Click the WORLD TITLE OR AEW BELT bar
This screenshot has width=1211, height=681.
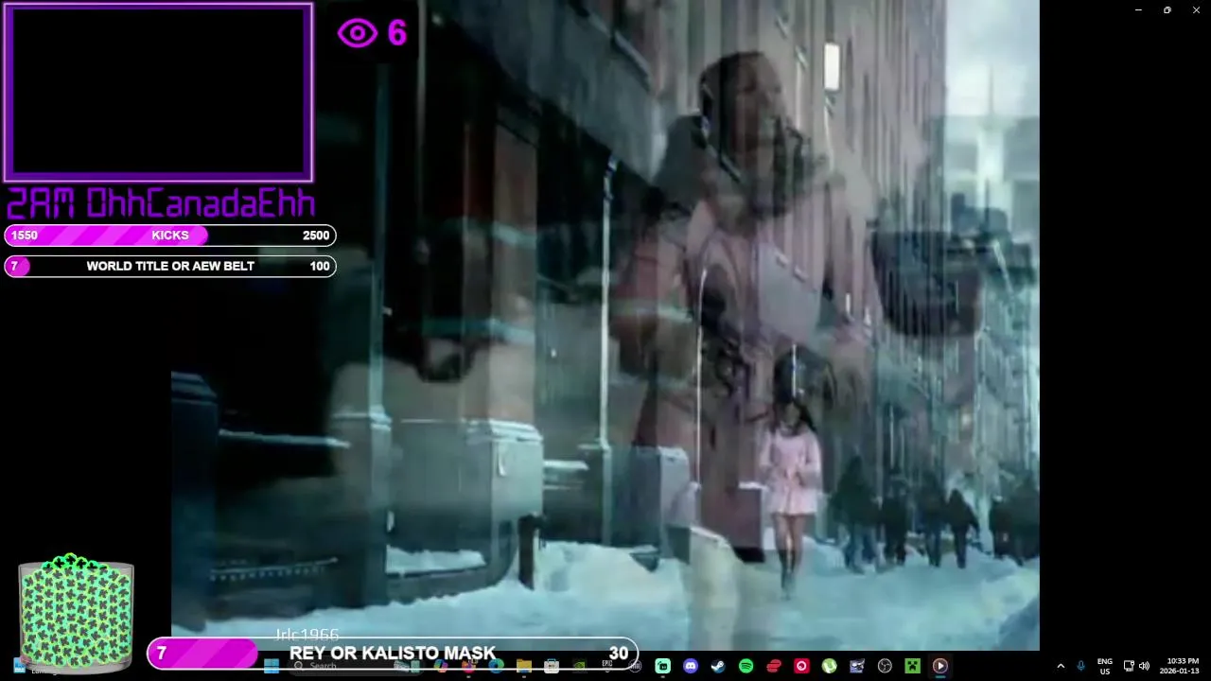[x=170, y=266]
